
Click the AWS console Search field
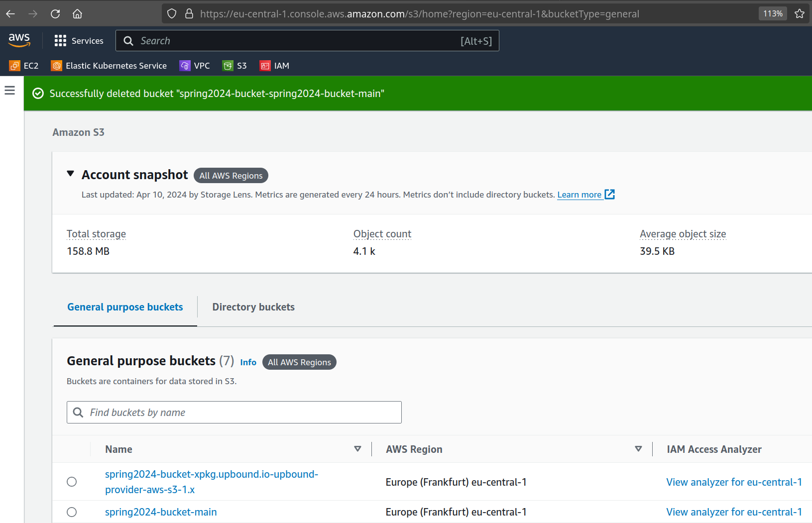point(307,41)
